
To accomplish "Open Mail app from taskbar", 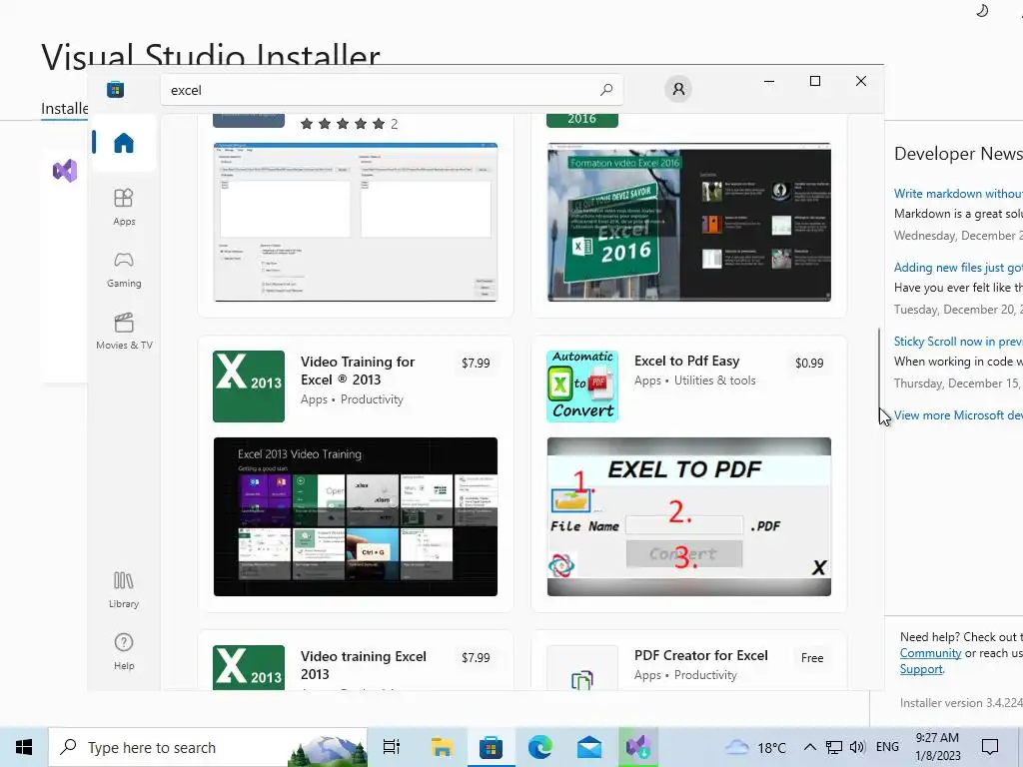I will pyautogui.click(x=589, y=747).
